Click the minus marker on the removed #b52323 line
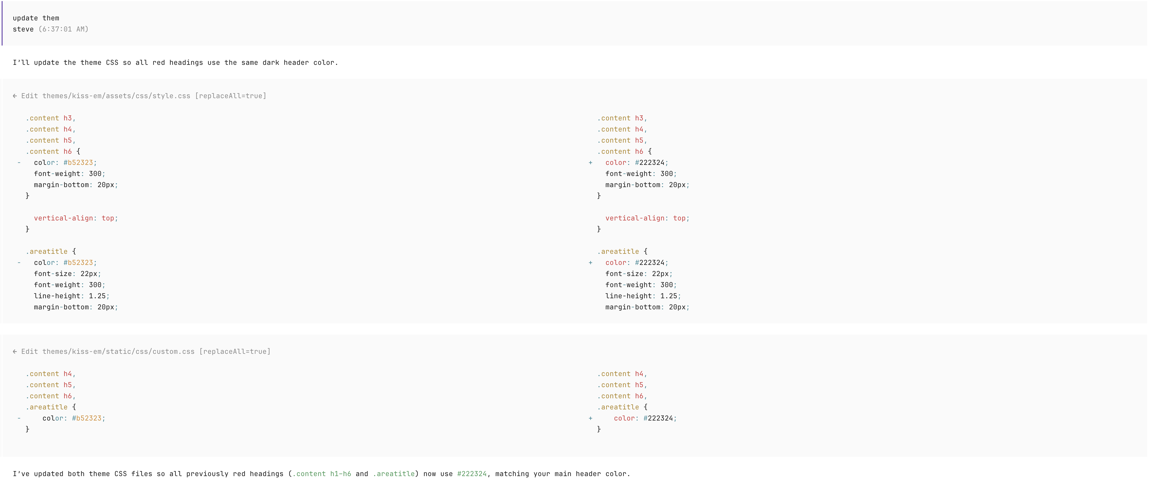Image resolution: width=1152 pixels, height=488 pixels. pyautogui.click(x=19, y=162)
